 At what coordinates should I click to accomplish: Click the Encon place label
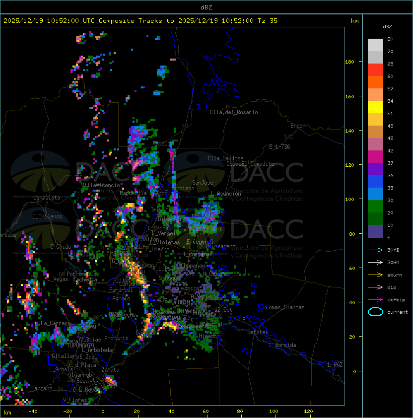pyautogui.click(x=298, y=126)
